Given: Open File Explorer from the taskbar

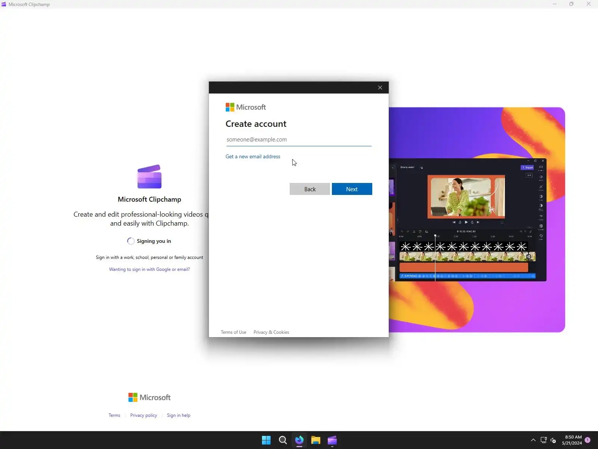Looking at the screenshot, I should (x=316, y=440).
